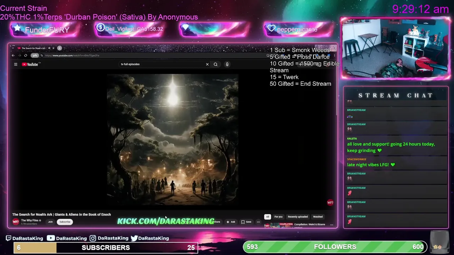Open a new browser tab with plus
Image resolution: width=454 pixels, height=255 pixels.
(x=60, y=48)
